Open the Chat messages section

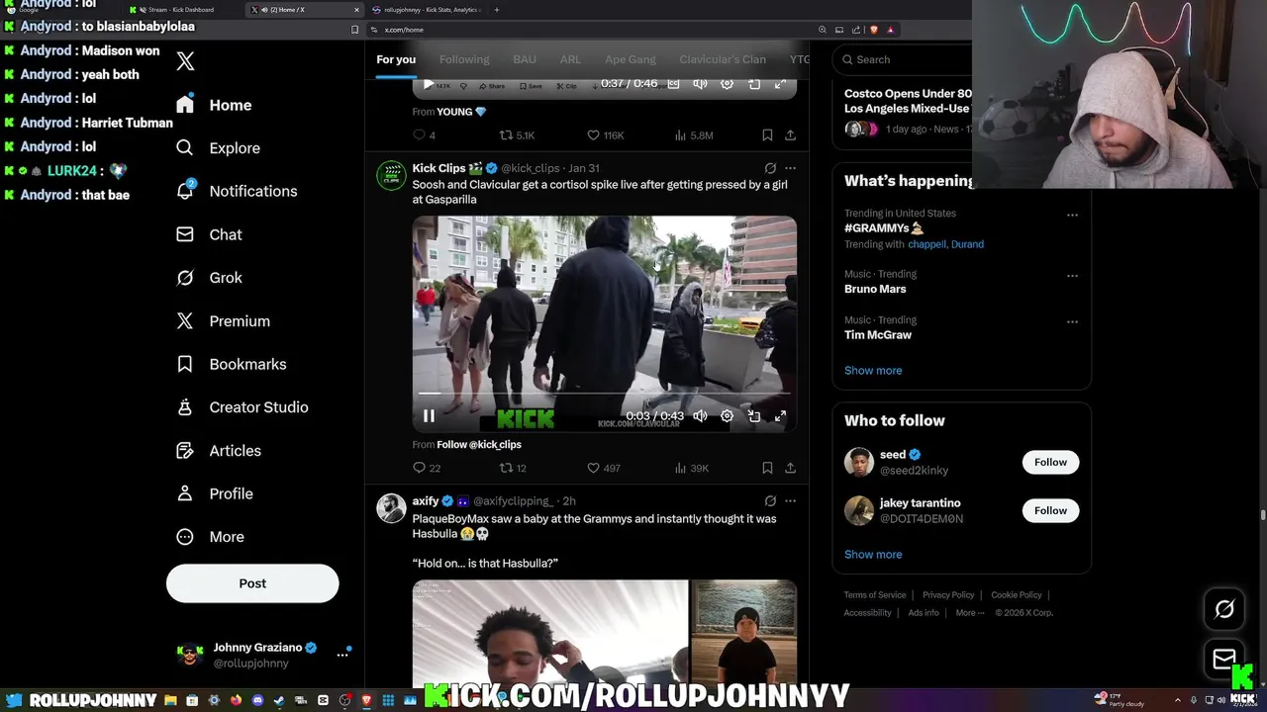click(209, 234)
